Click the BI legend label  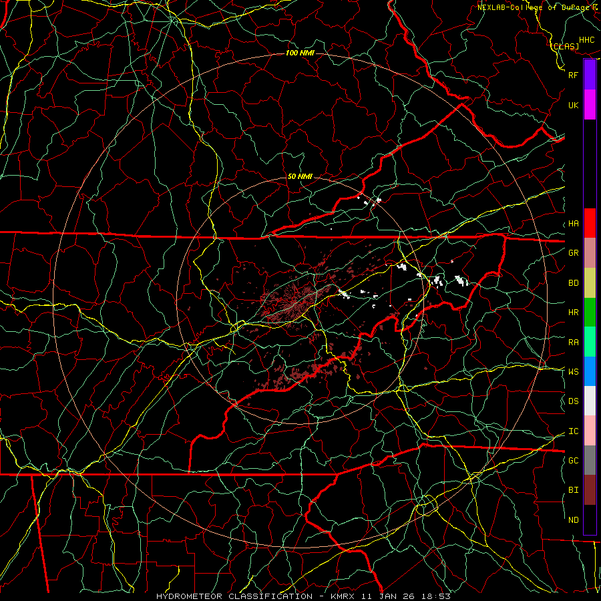tap(574, 490)
